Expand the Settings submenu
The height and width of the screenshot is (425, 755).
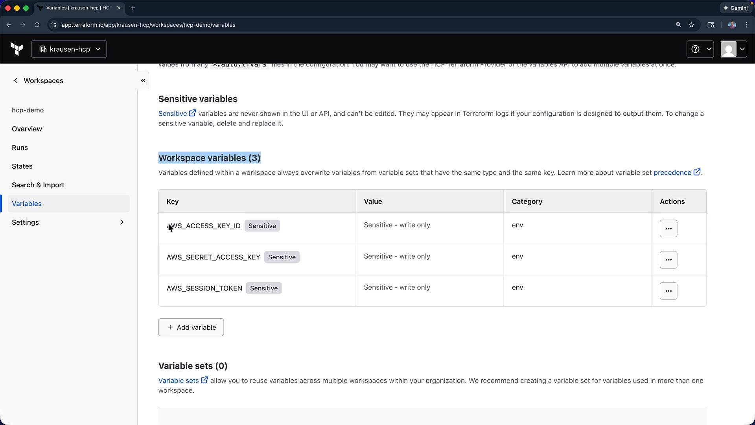click(x=68, y=222)
